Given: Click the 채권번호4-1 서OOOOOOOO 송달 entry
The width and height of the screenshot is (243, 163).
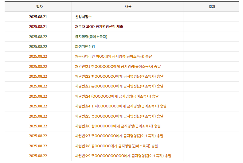Looking at the screenshot, I should (x=121, y=106).
